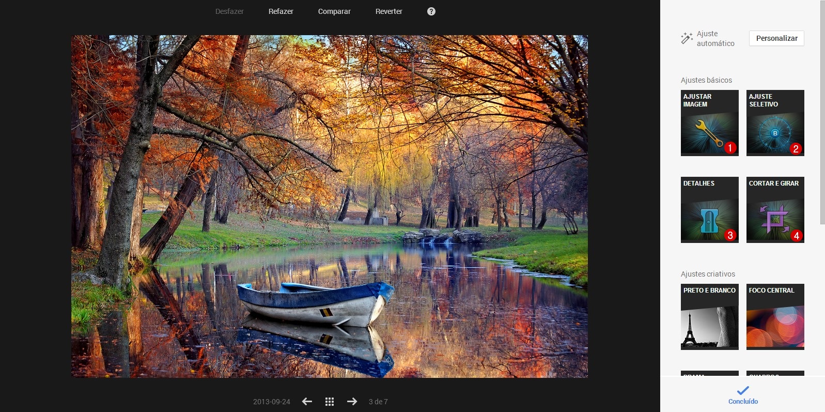This screenshot has height=412, width=825.
Task: Click the Concluído text link
Action: tap(743, 402)
